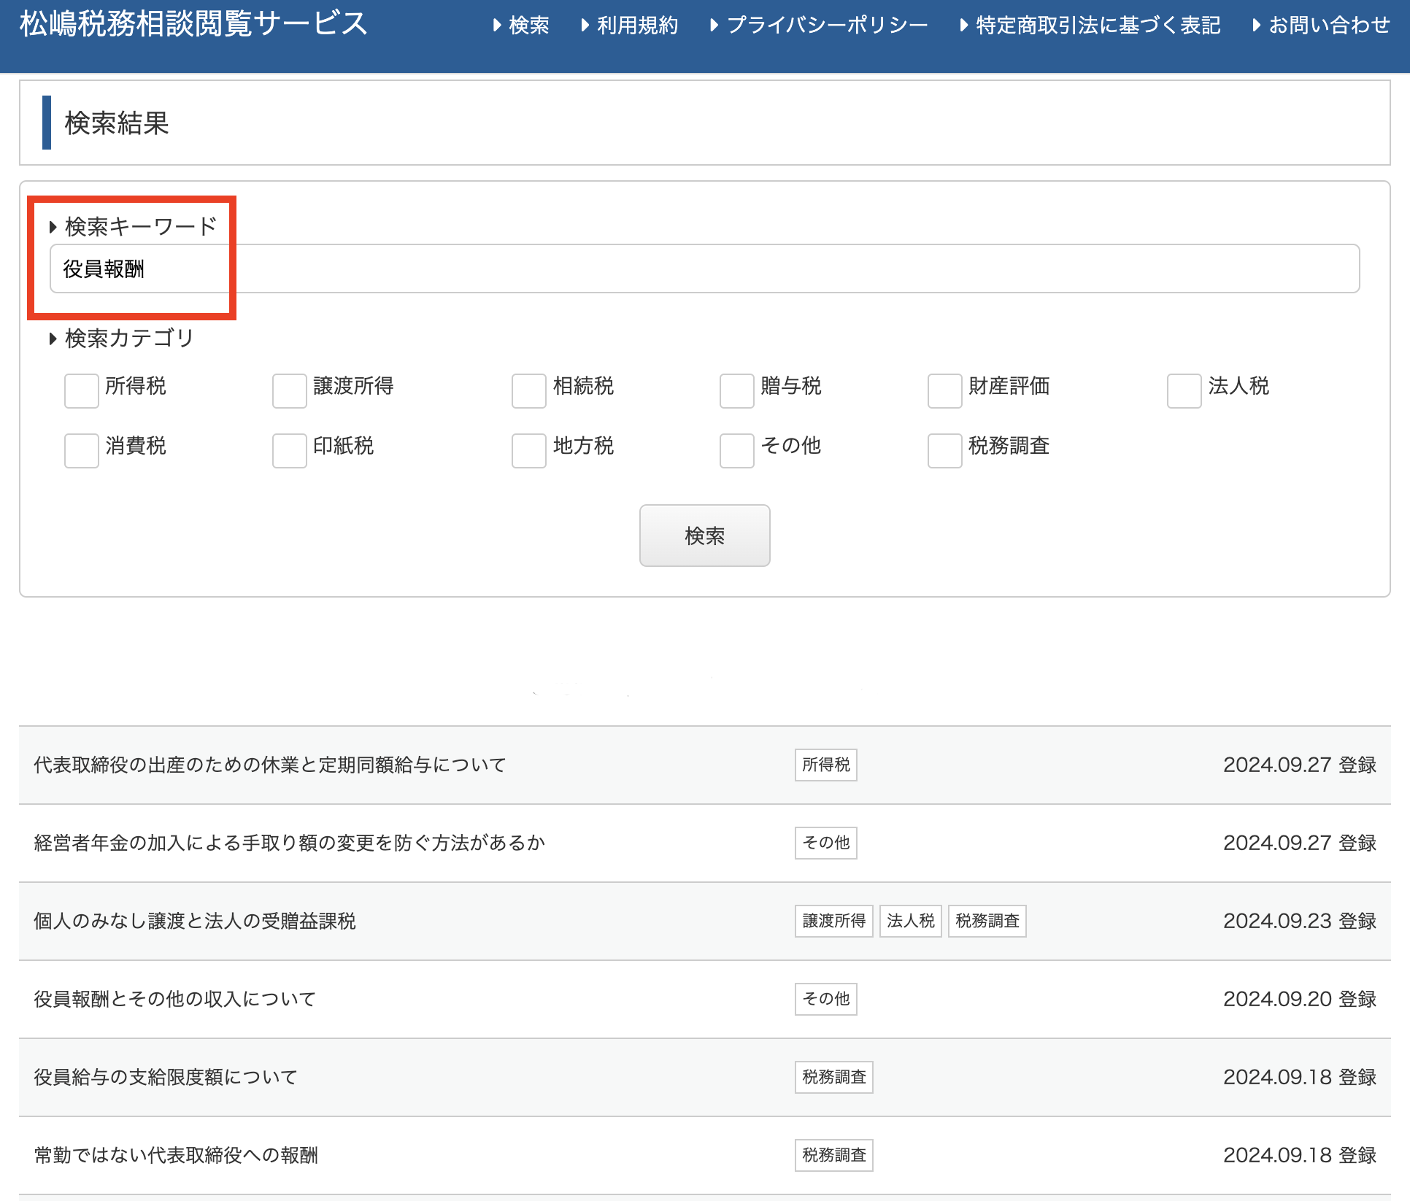Click 法人税 tag on 個人のみなし譲渡 row
1410x1201 pixels.
pos(911,921)
